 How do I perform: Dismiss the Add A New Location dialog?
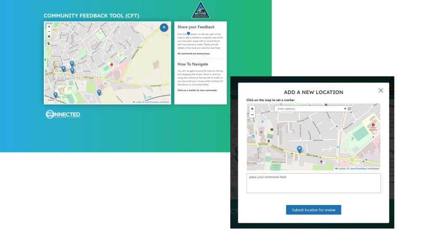tap(381, 90)
